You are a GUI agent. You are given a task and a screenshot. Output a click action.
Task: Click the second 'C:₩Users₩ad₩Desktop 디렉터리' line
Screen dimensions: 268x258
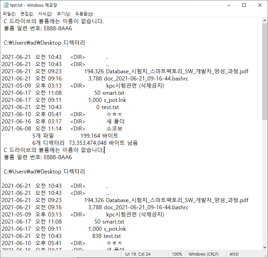tap(44, 171)
